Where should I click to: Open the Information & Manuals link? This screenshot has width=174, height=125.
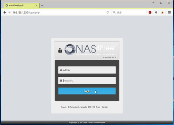click(77, 107)
